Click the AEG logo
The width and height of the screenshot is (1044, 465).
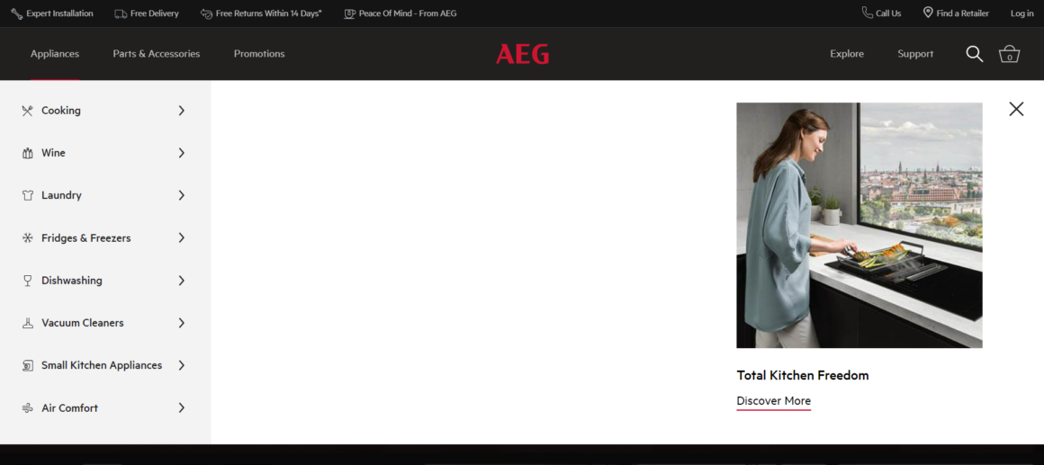[x=522, y=54]
